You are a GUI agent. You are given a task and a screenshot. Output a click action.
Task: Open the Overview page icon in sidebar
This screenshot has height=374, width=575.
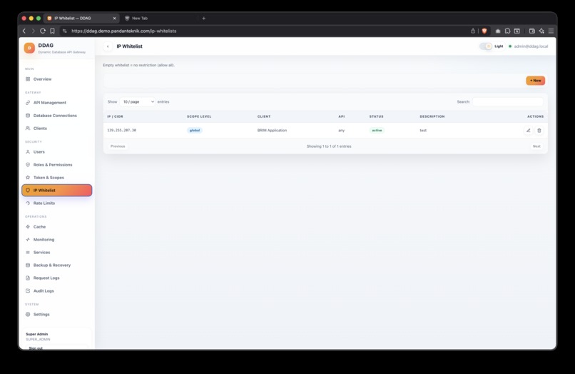(28, 79)
